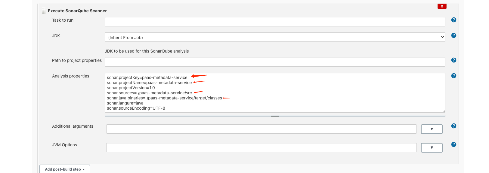Click the Task to run label
Viewport: 489px width, 173px height.
pos(63,20)
